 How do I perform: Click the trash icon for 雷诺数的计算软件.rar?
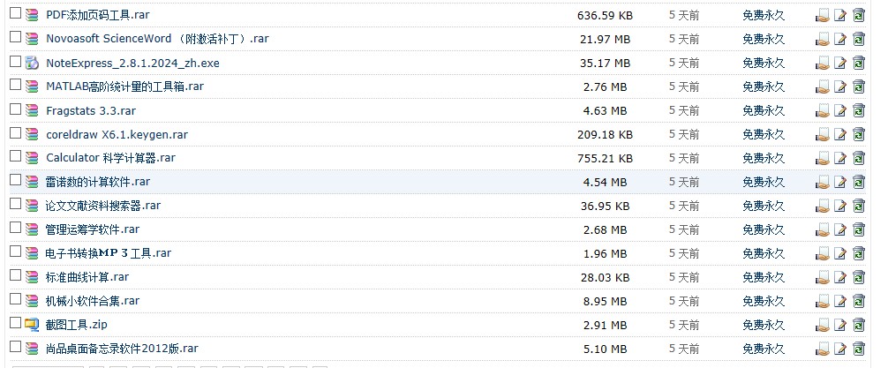click(859, 183)
